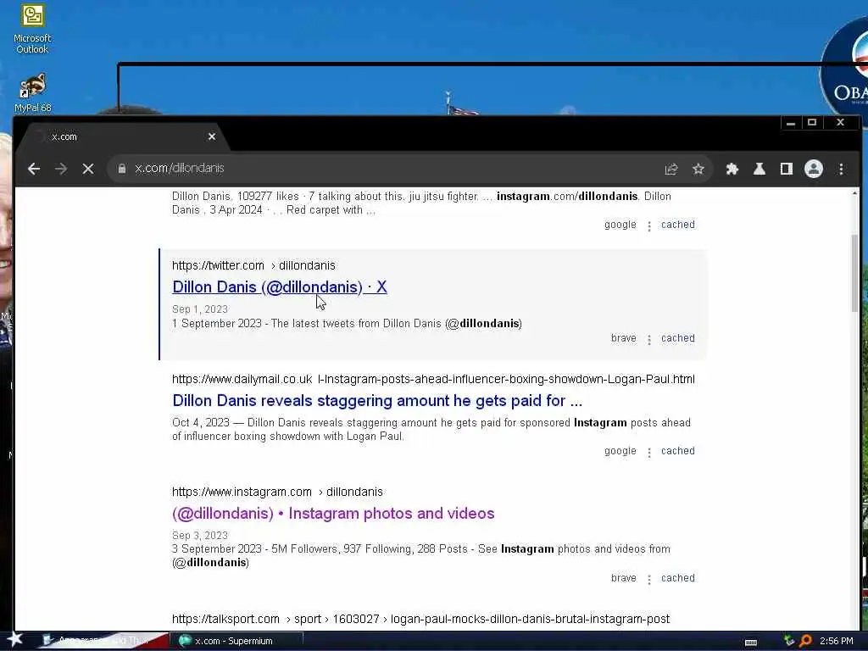Click the scrollbar up arrow
The image size is (868, 651).
pyautogui.click(x=854, y=193)
